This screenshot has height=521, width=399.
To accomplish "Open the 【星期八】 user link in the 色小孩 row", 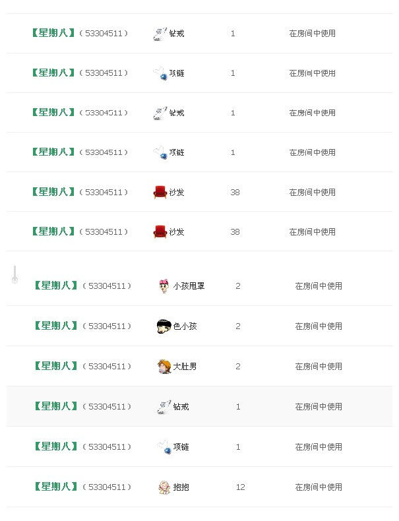I will (x=56, y=326).
